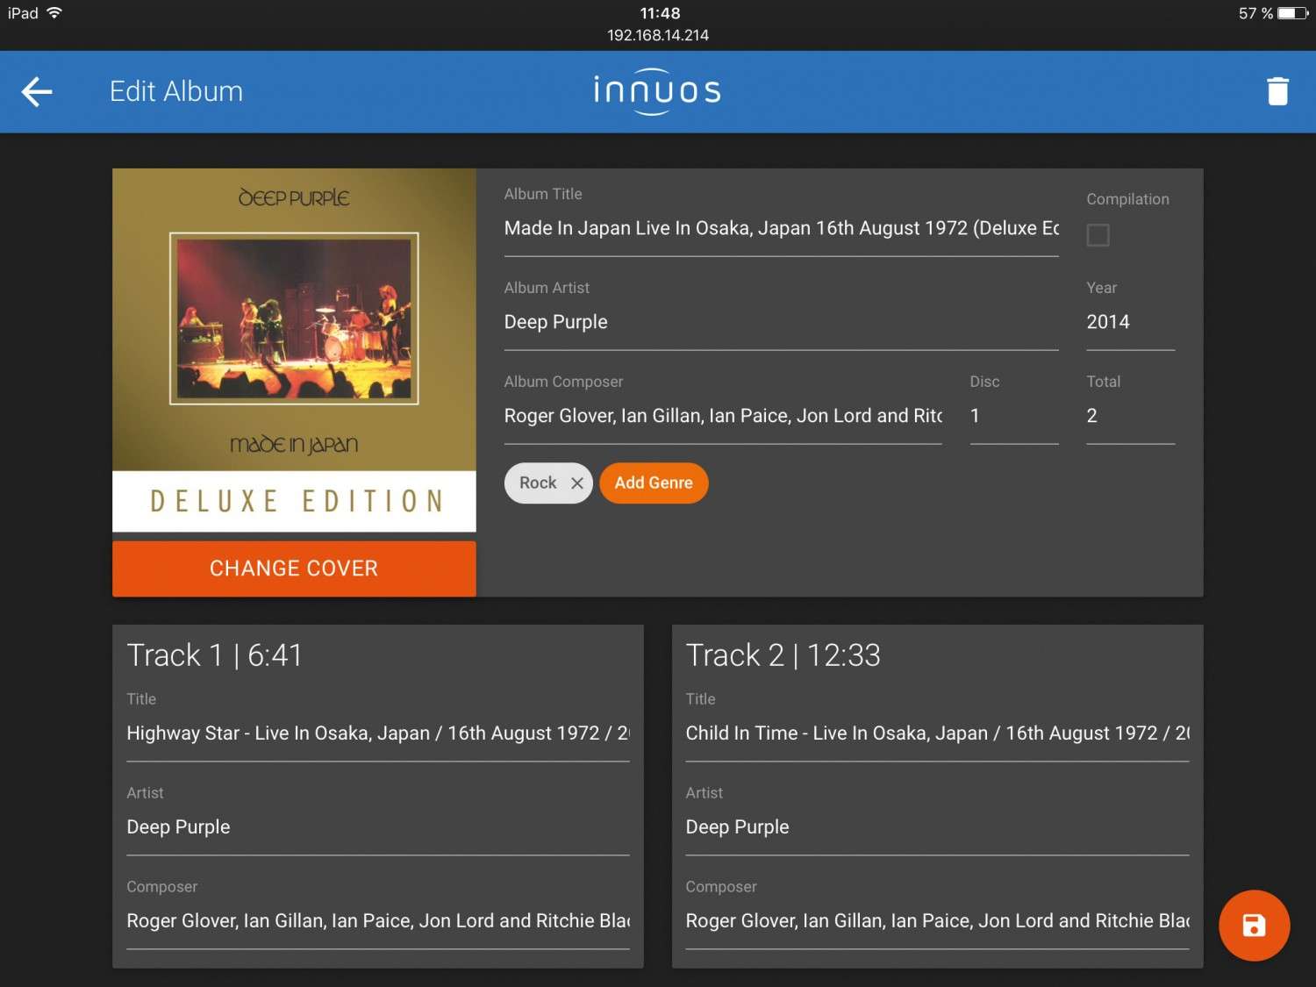The width and height of the screenshot is (1316, 987).
Task: Delete album with the trash icon
Action: point(1277,91)
